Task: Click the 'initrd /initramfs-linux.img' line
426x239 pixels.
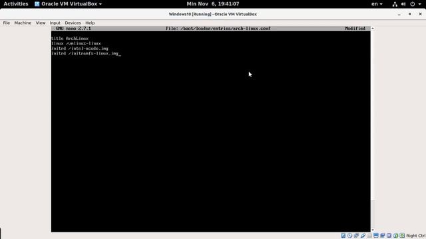Action: pos(85,54)
